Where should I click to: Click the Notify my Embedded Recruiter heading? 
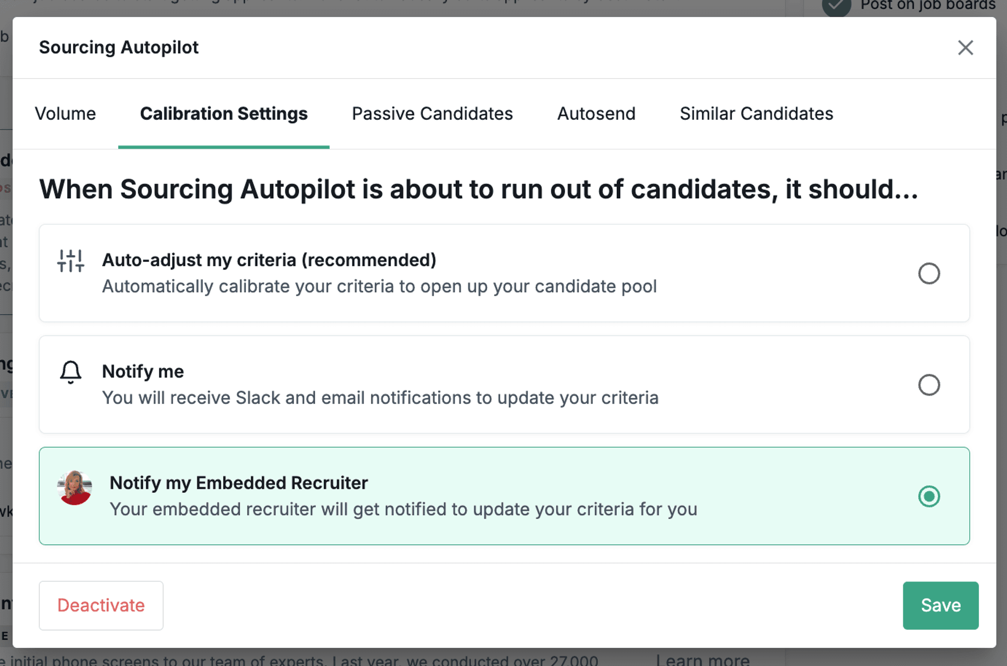pyautogui.click(x=239, y=483)
